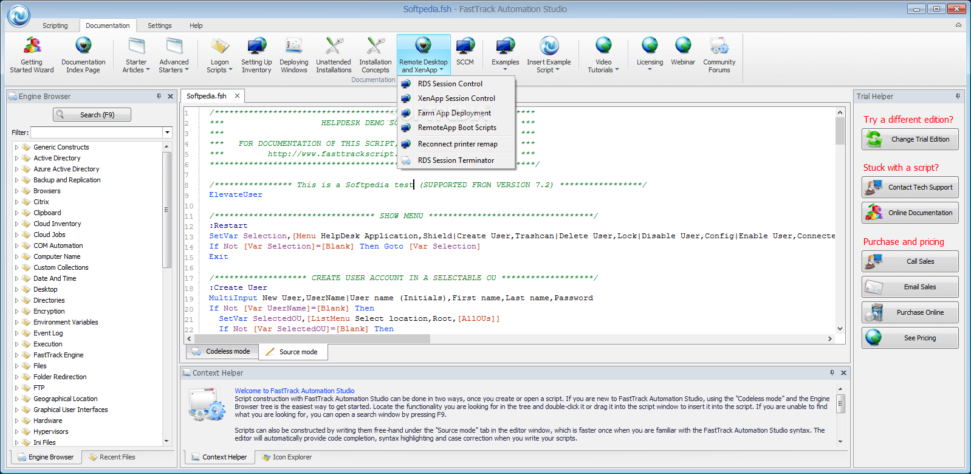
Task: Expand the Cloud Inventory tree node
Action: [16, 224]
